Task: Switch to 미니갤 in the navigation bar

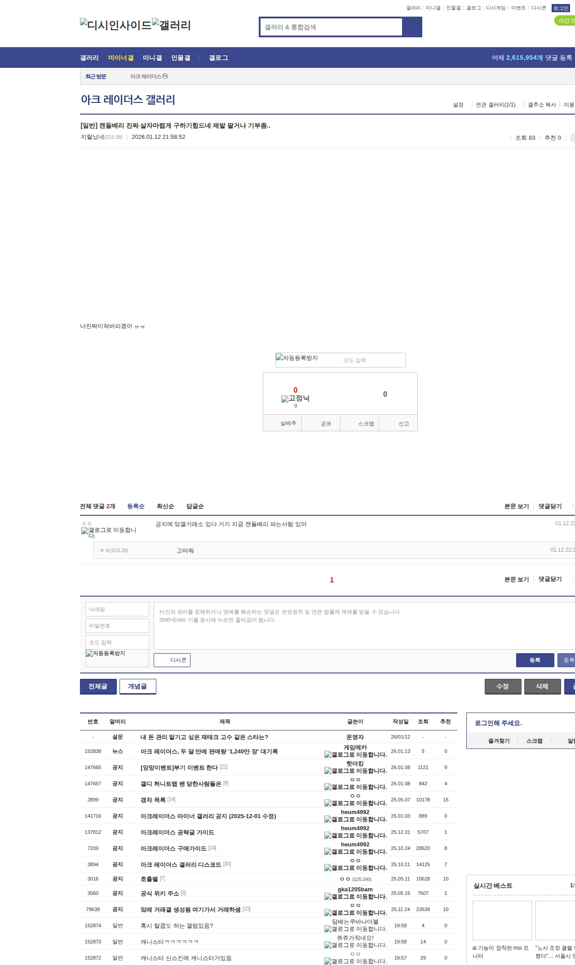Action: [x=152, y=58]
